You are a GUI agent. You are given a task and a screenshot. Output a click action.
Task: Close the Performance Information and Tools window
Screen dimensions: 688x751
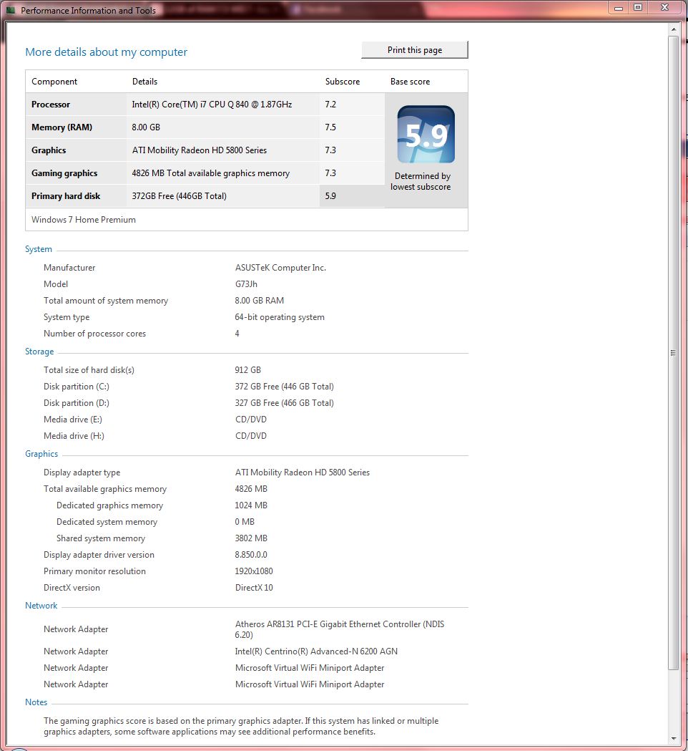click(x=664, y=8)
